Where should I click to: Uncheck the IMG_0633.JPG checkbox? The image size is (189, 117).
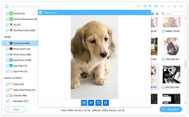pos(163,59)
